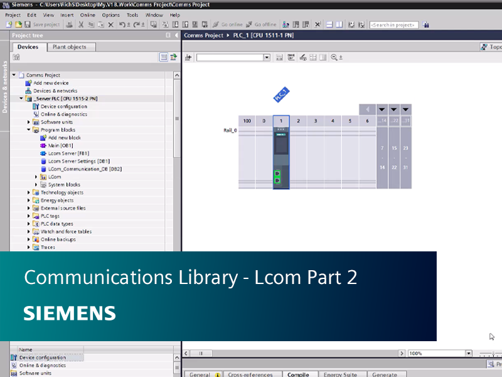Create a new project using the New project icon
Screen dimensions: 502x377
9,25
